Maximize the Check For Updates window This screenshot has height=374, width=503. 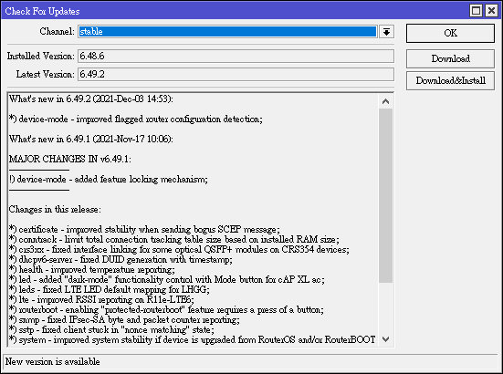click(476, 11)
